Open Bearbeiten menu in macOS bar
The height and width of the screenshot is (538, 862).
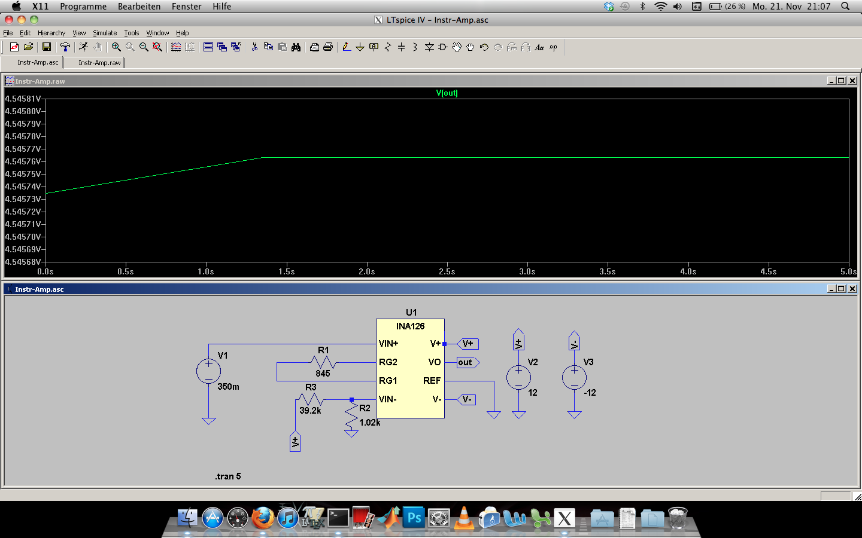[x=139, y=7]
